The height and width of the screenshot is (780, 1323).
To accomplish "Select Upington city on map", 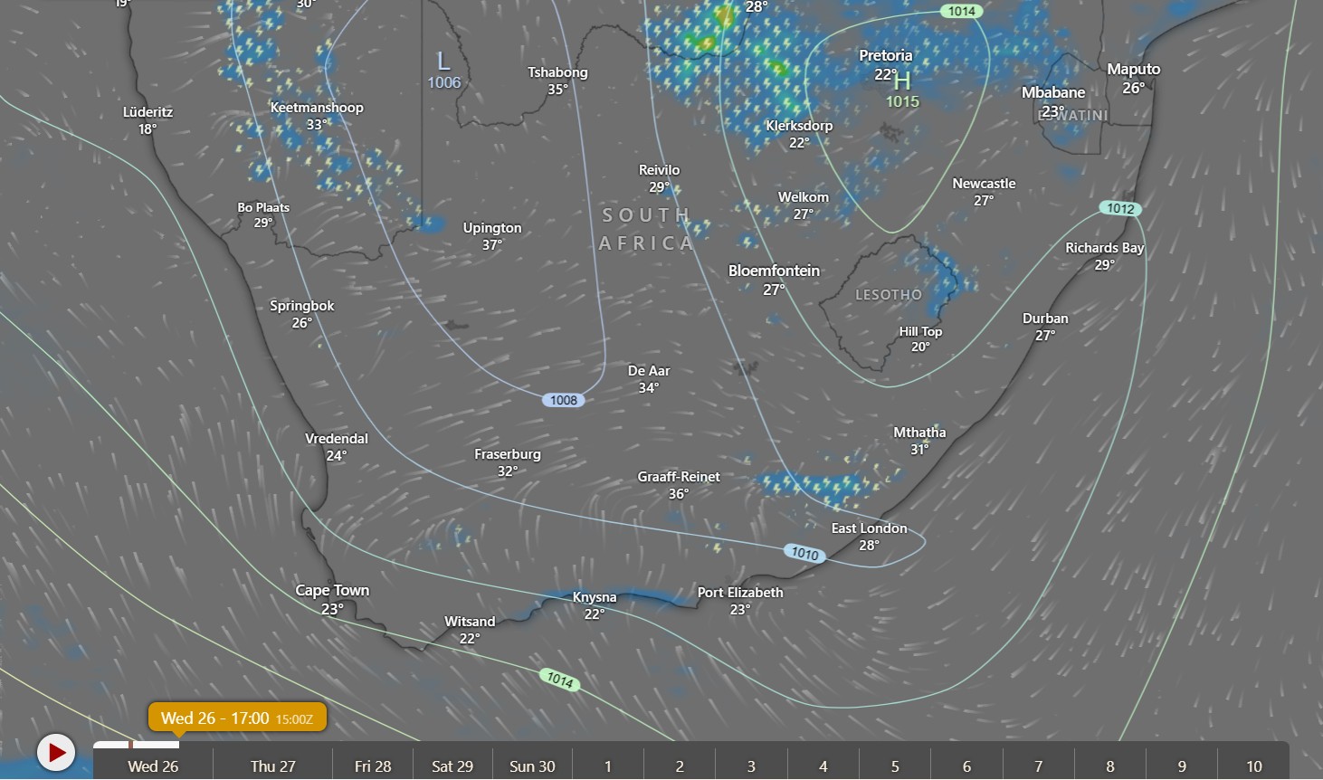I will tap(491, 228).
